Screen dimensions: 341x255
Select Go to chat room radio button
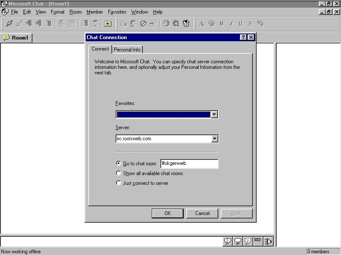[x=118, y=163]
